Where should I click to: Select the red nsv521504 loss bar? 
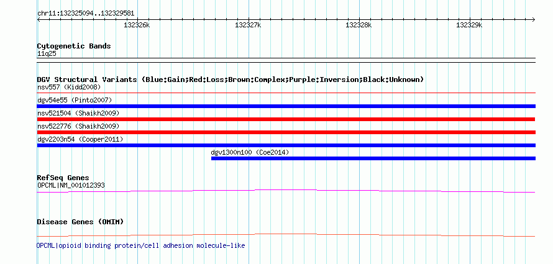[x=286, y=119]
